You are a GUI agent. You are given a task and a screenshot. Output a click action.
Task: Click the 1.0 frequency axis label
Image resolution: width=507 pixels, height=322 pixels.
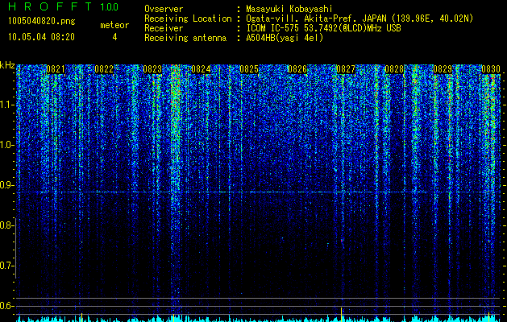pyautogui.click(x=7, y=146)
